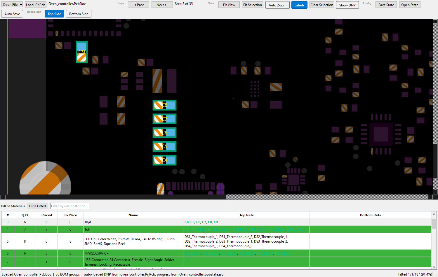The width and height of the screenshot is (438, 277).
Task: Click the Step 3 of 35 indicator
Action: [184, 4]
